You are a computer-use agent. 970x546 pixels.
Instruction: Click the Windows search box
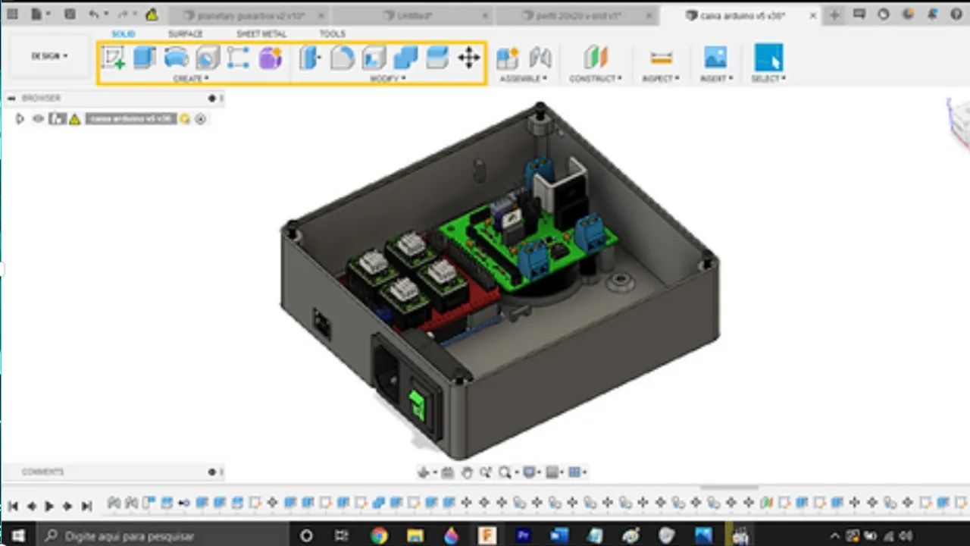163,535
